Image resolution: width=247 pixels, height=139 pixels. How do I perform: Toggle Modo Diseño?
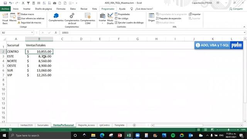click(110, 19)
